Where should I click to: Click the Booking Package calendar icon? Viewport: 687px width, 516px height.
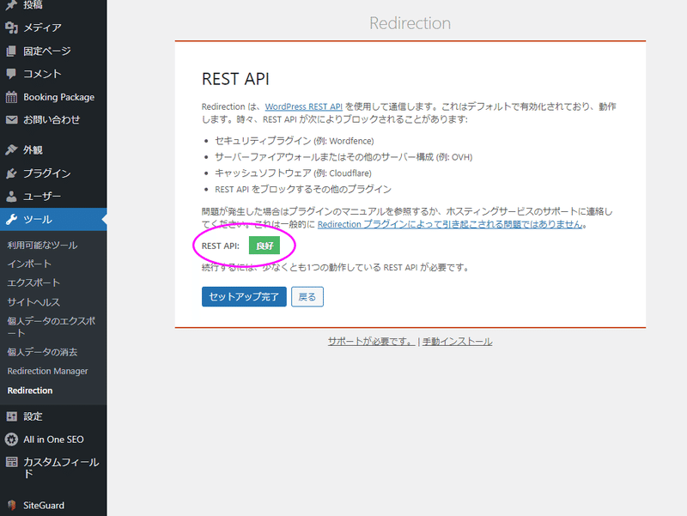[11, 97]
